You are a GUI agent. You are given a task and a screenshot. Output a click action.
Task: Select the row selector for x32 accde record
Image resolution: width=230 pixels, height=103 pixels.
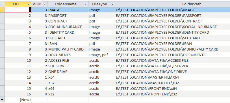(x=2, y=94)
